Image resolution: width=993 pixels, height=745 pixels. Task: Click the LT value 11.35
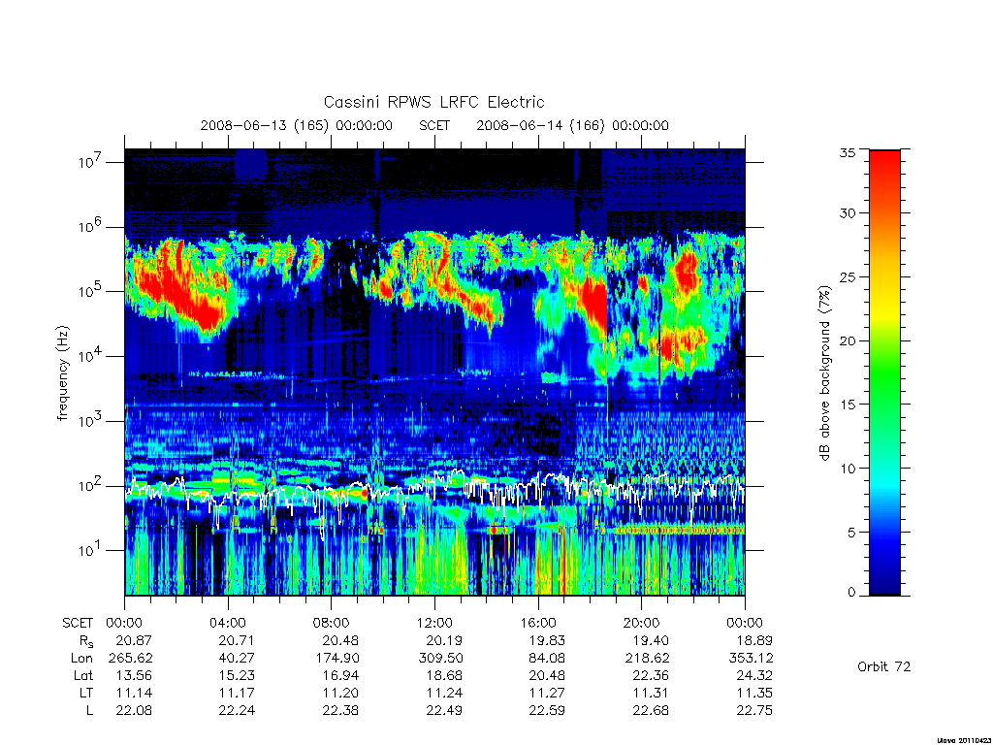coord(754,693)
